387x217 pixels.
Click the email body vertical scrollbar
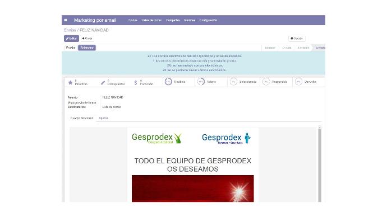coord(320,166)
